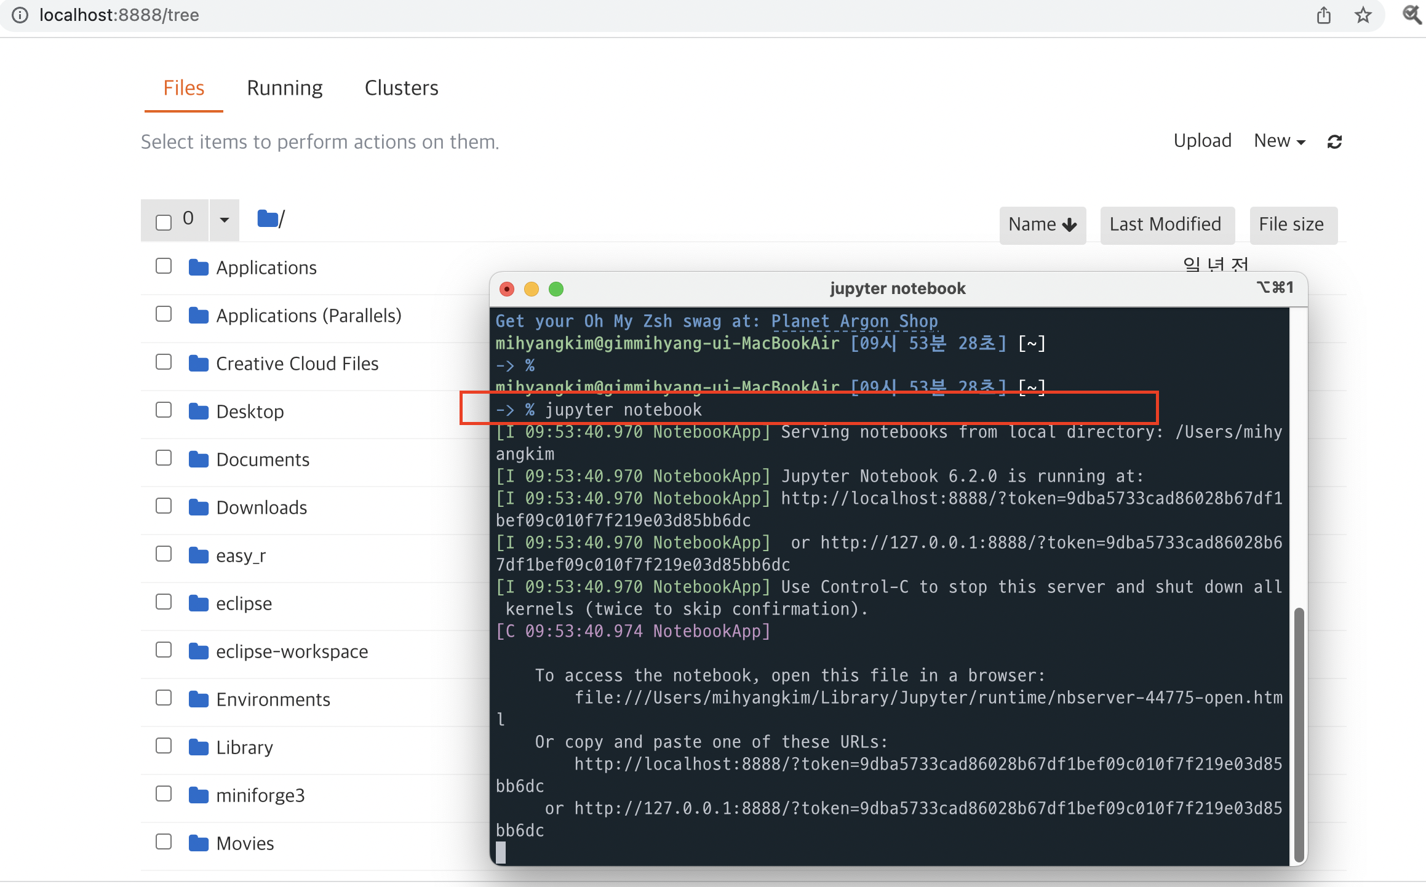Open the Planet Argon Shop link
Screen dimensions: 1426x887
click(x=854, y=321)
